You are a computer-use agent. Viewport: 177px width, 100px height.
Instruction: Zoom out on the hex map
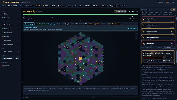(x=136, y=36)
